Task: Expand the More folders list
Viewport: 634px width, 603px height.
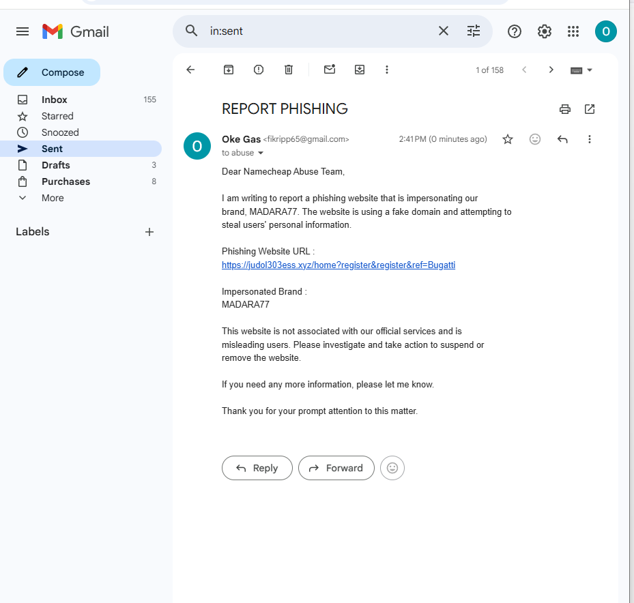Action: 81,198
